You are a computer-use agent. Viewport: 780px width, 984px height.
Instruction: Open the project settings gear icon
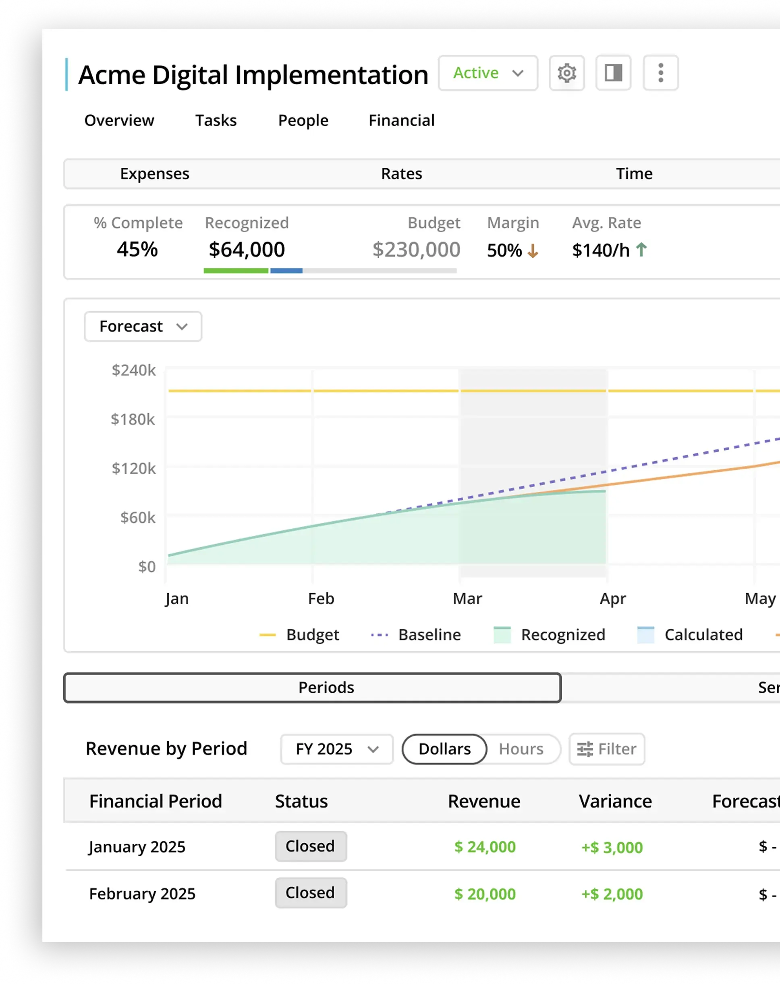[x=566, y=73]
